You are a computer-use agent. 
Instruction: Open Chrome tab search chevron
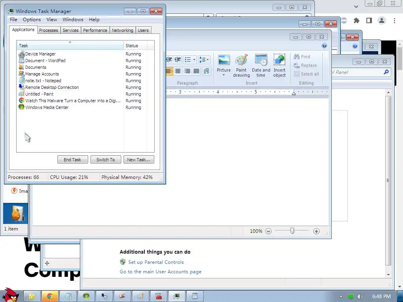coord(356,7)
